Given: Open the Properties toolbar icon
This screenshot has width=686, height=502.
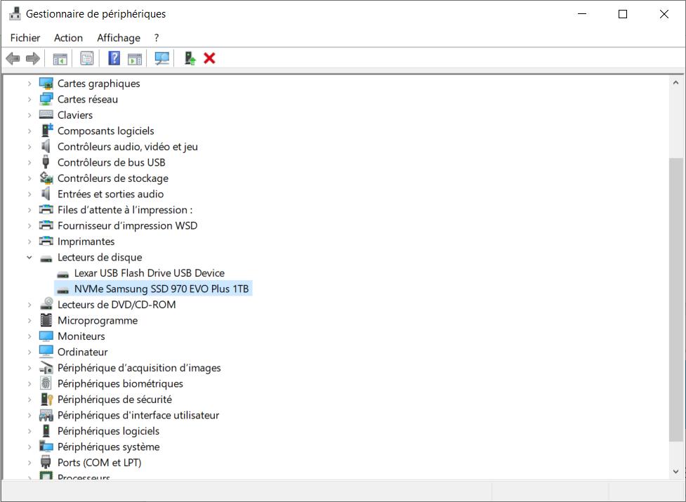Looking at the screenshot, I should pos(87,58).
